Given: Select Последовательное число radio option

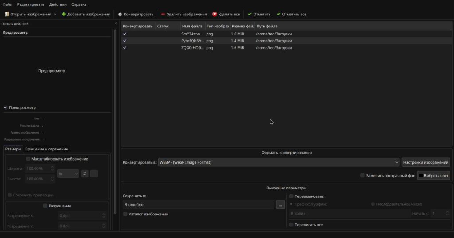Looking at the screenshot, I should [372, 204].
